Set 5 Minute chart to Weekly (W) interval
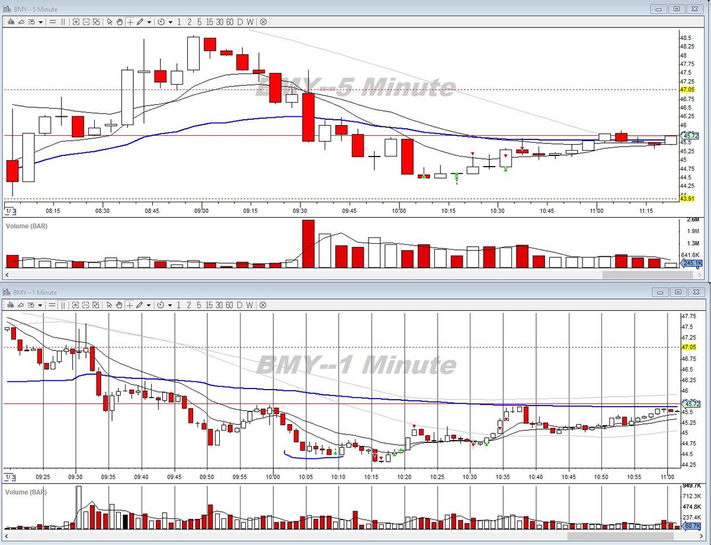This screenshot has width=711, height=545. 250,21
